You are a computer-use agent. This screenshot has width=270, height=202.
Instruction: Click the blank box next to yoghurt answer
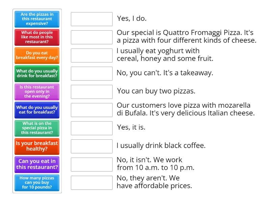(x=92, y=56)
